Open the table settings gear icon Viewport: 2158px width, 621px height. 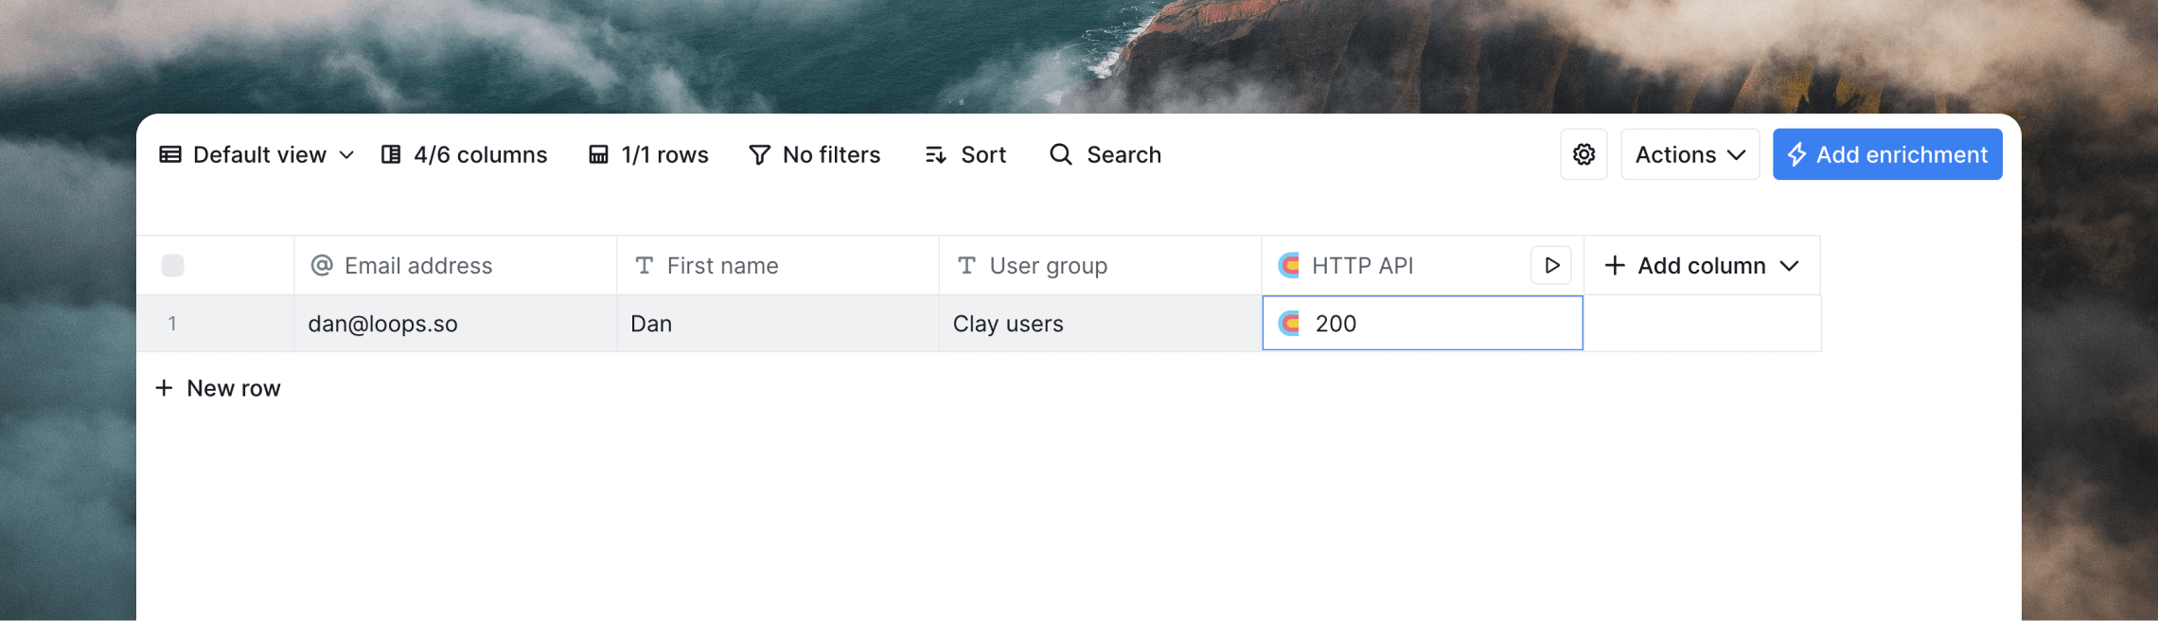tap(1583, 154)
